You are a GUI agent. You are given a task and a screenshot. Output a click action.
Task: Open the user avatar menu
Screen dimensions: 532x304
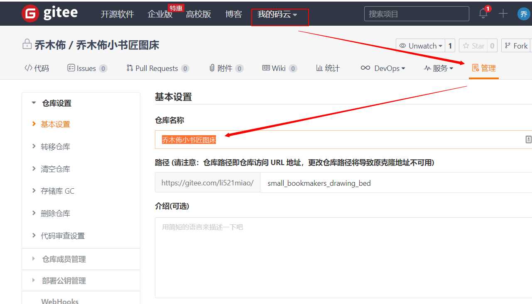tap(524, 14)
